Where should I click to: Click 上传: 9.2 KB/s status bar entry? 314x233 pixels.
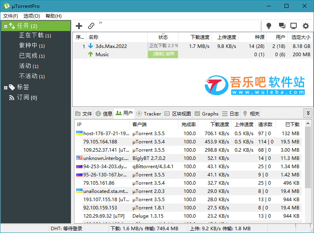tap(220, 229)
